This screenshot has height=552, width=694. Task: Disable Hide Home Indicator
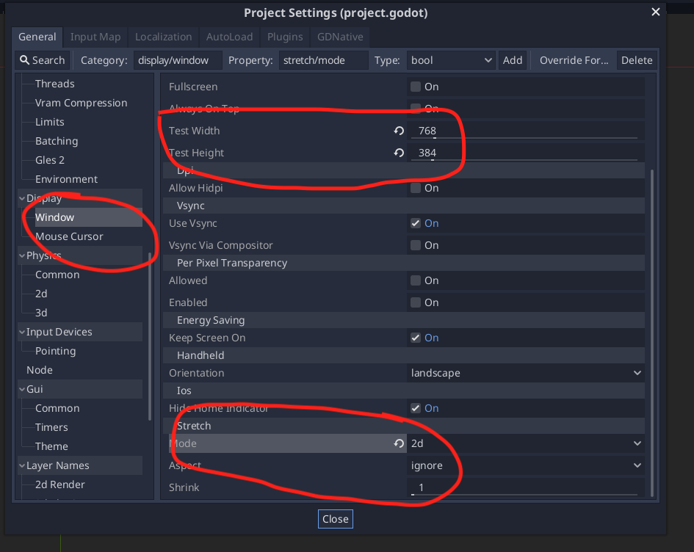[x=415, y=408]
